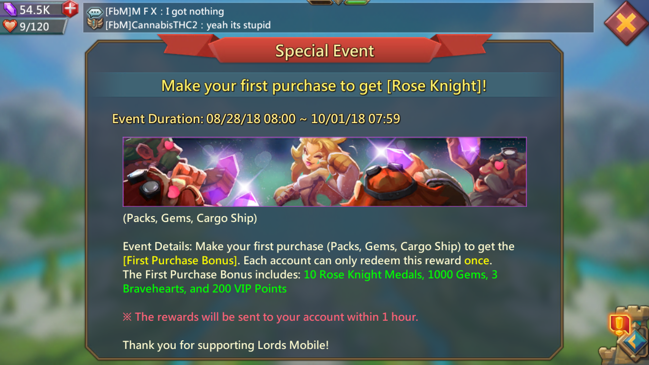
Task: Tap the Event Duration date line
Action: (256, 119)
